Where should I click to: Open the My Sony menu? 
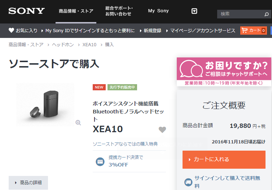click(158, 11)
